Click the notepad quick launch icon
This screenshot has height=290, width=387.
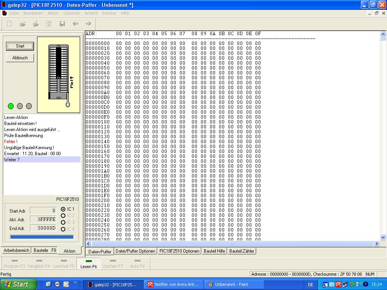(66, 284)
